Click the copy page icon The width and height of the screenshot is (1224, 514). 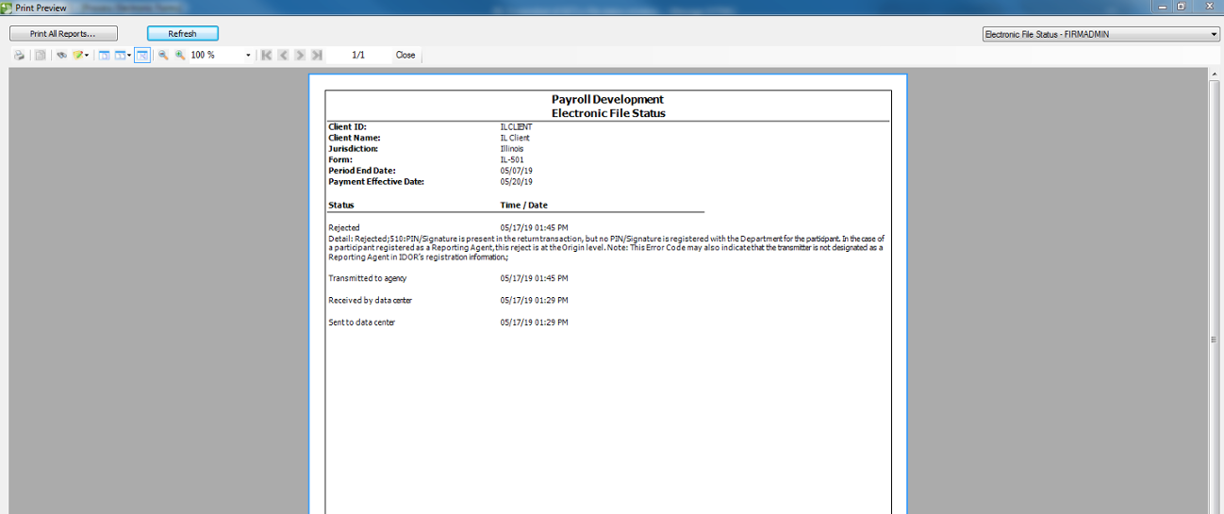point(41,56)
